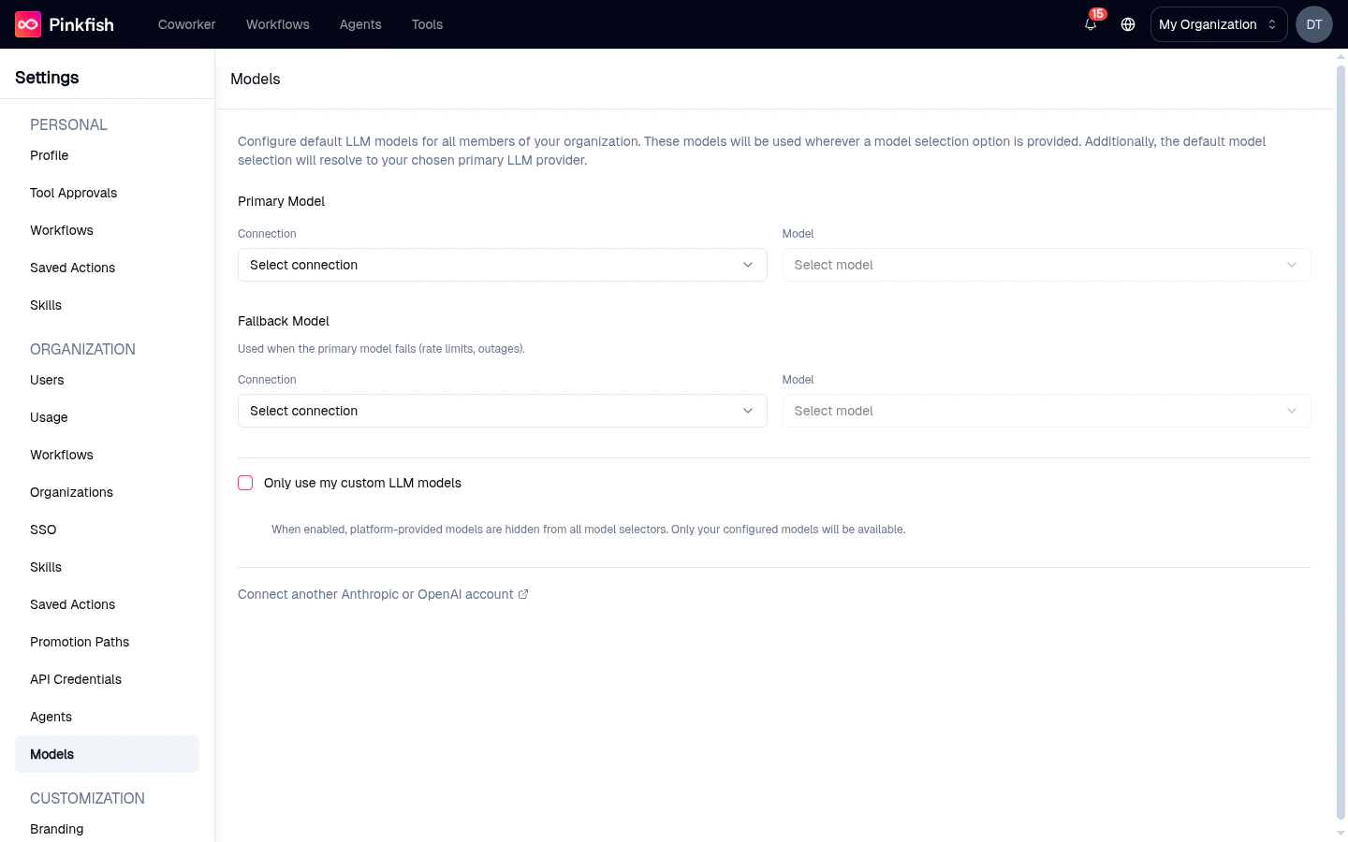Open the Primary Model connection dropdown
The width and height of the screenshot is (1348, 842).
(x=502, y=265)
